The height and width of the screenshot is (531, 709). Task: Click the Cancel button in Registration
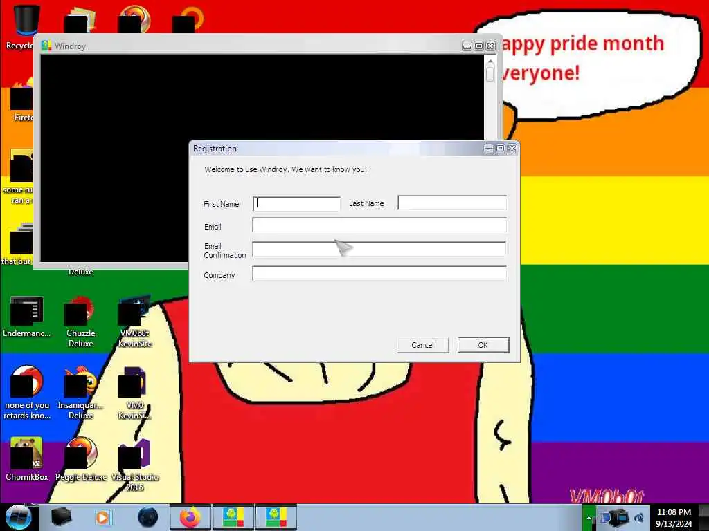click(x=423, y=345)
